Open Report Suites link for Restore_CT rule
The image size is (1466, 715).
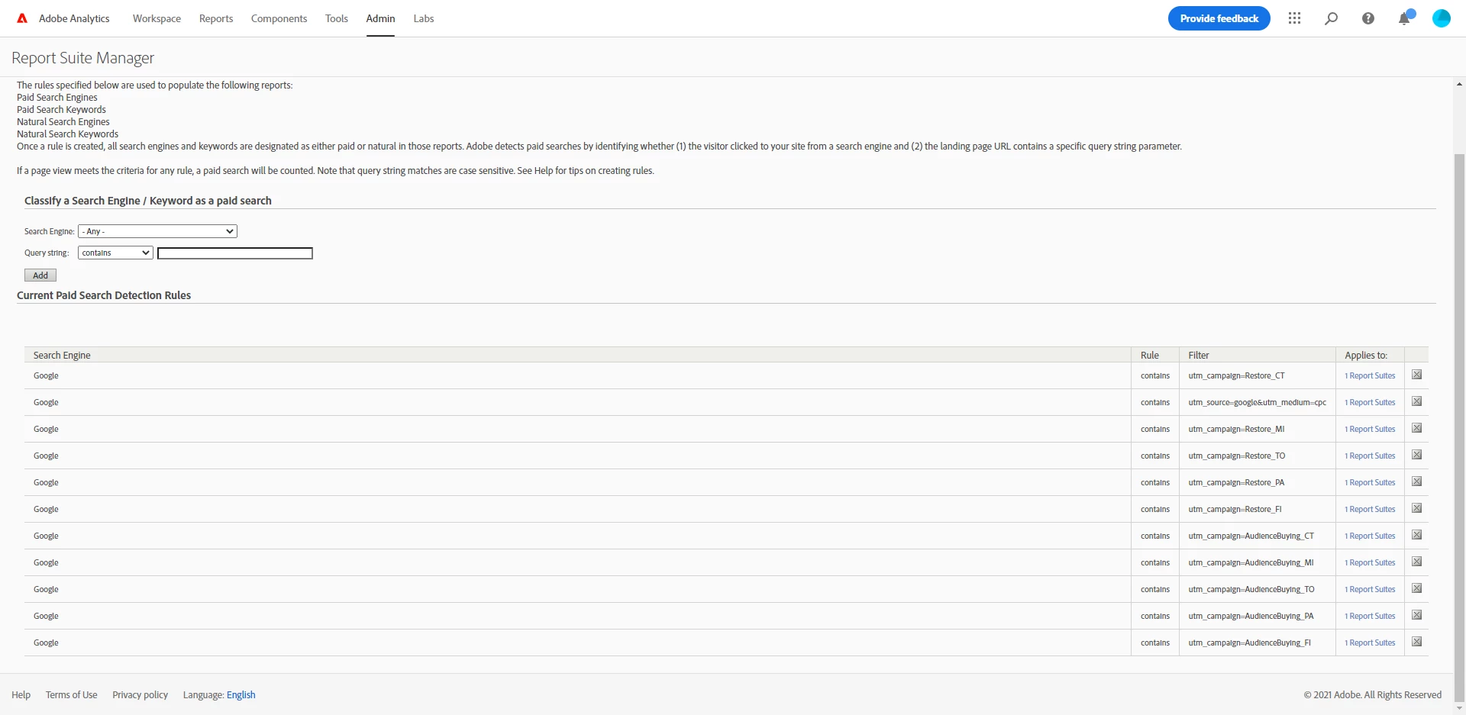pyautogui.click(x=1370, y=375)
